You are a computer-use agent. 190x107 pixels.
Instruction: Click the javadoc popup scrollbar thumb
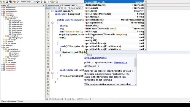(x=135, y=62)
